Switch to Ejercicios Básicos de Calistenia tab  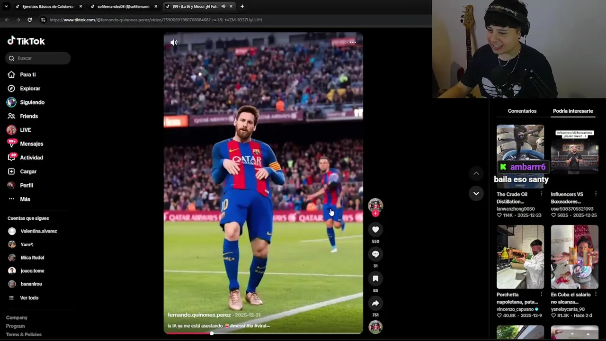pyautogui.click(x=48, y=7)
